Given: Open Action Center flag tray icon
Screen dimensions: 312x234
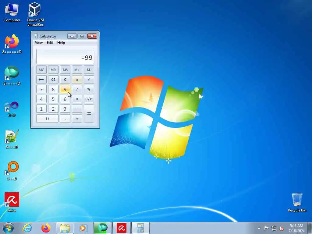Looking at the screenshot, I should 266,228.
